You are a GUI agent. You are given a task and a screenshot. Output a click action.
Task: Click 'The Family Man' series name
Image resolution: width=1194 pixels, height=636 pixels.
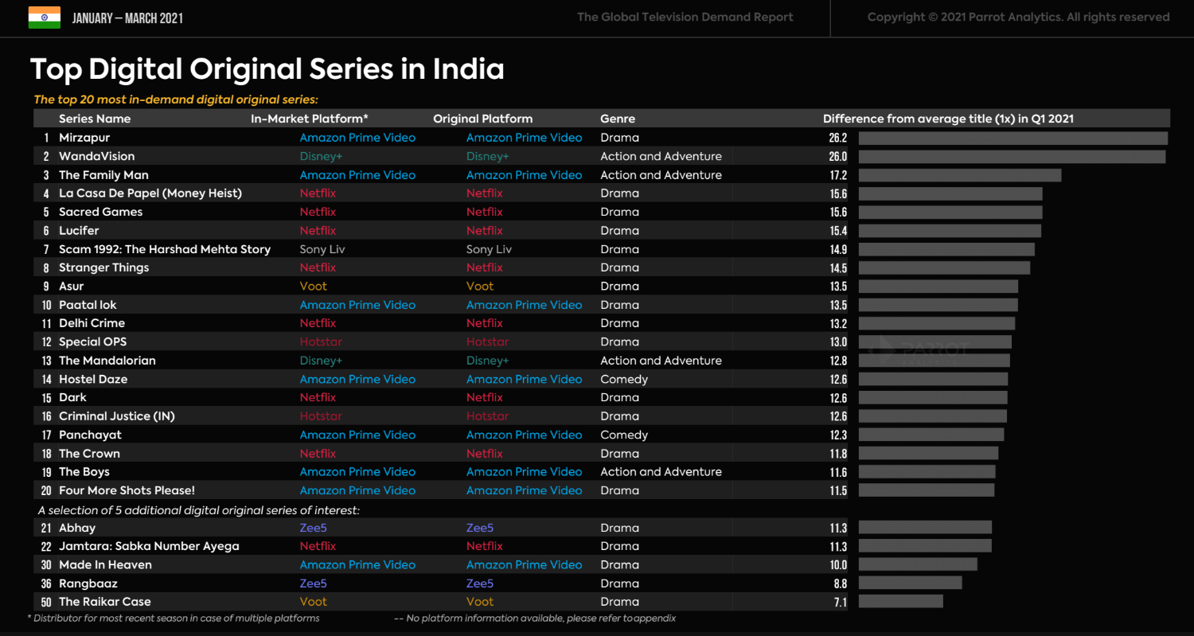click(x=103, y=175)
